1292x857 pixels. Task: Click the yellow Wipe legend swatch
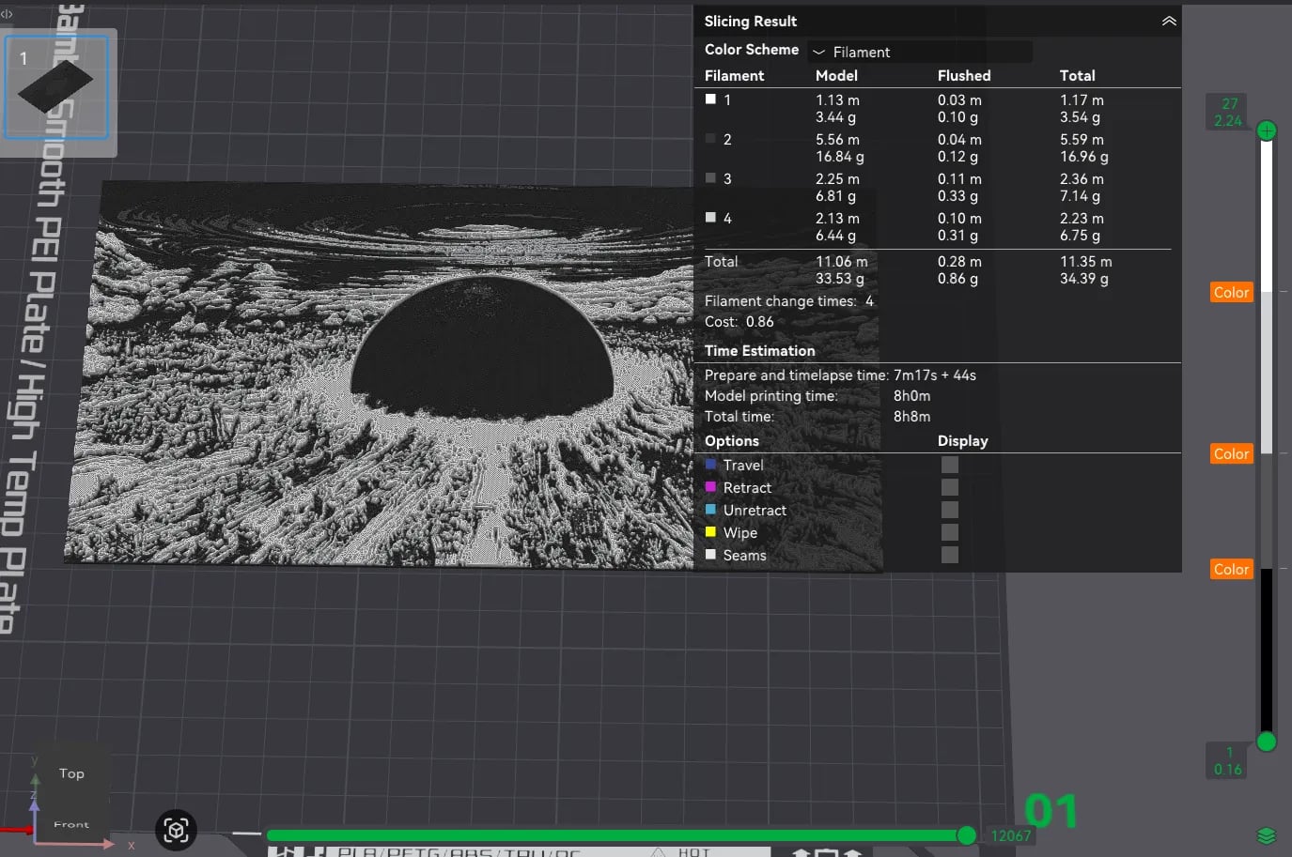710,531
